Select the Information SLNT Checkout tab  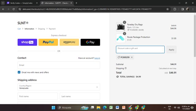pyautogui.click(x=56, y=3)
